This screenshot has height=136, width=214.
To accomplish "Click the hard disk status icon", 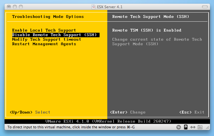I will tap(186, 127).
